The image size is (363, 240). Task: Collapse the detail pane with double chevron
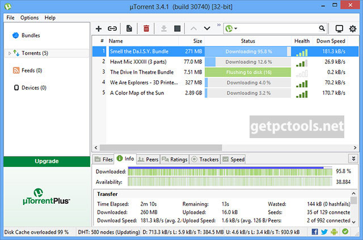(353, 159)
